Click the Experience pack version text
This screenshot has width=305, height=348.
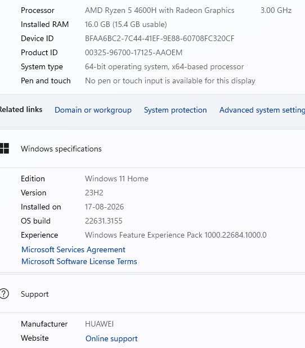click(176, 235)
